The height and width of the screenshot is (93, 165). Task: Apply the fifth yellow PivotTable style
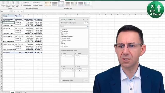click(x=74, y=4)
